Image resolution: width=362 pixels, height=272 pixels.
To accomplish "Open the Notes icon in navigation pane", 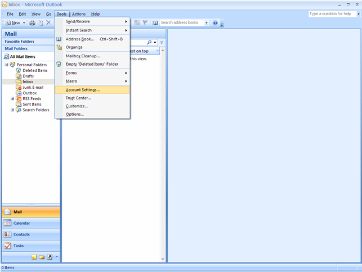I will click(34, 257).
